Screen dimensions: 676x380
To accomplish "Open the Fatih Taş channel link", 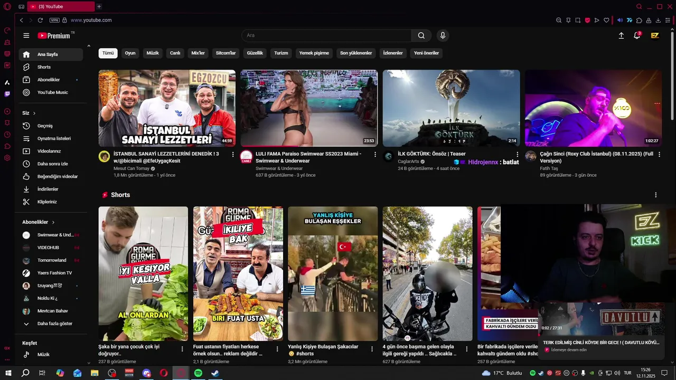I will pos(549,168).
